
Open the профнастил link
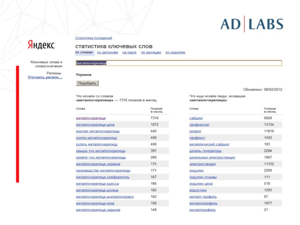point(199,124)
